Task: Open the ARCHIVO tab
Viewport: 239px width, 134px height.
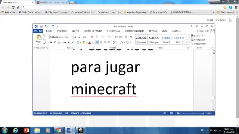Action: [x=38, y=31]
